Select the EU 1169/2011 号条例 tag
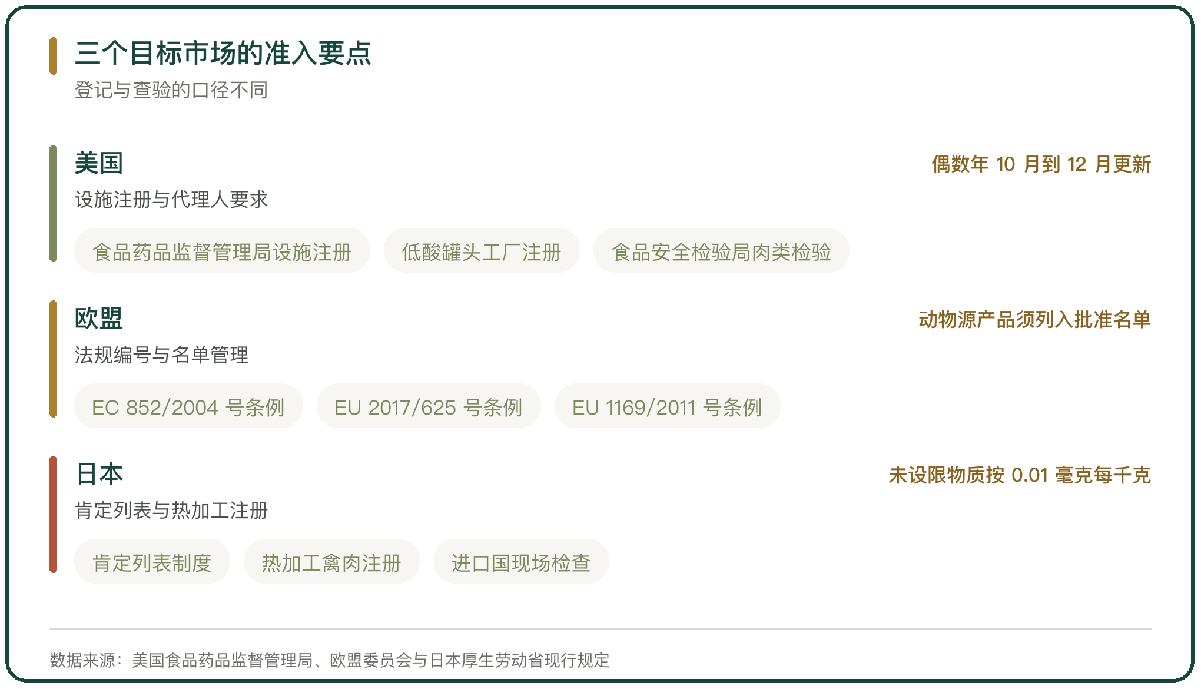 pyautogui.click(x=667, y=406)
